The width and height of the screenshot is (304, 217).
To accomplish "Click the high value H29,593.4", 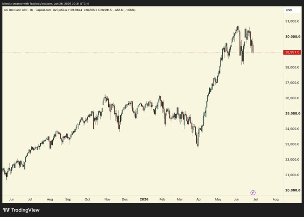I will 75,10.
